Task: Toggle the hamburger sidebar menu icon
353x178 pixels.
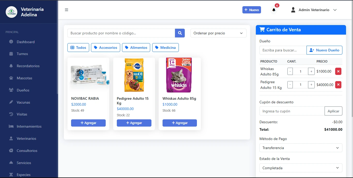Action: 66,10
